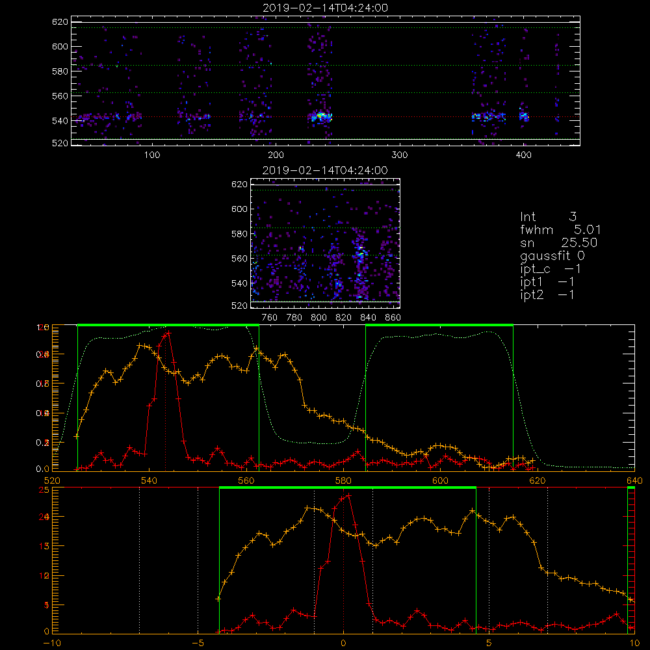Select the 'gaussfit 0' readout text
The width and height of the screenshot is (650, 650).
[552, 255]
